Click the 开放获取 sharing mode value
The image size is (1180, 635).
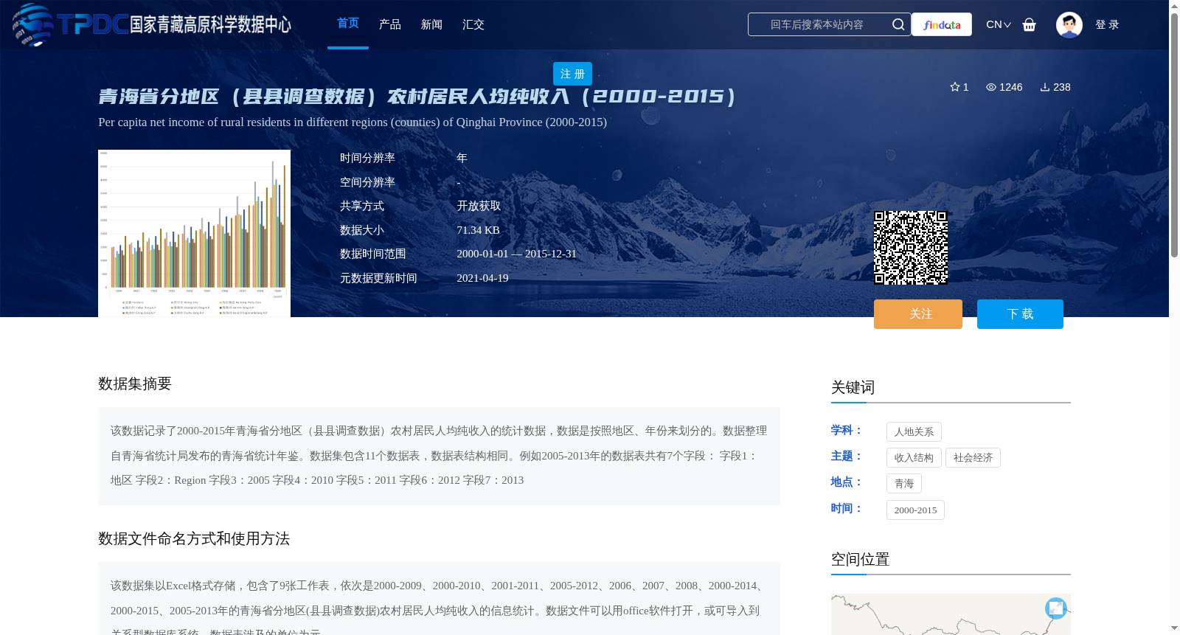pos(479,206)
